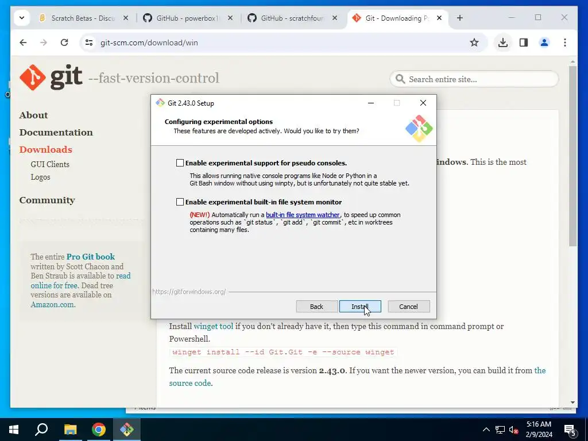The image size is (588, 441).
Task: Open the source code link
Action: pos(189,383)
